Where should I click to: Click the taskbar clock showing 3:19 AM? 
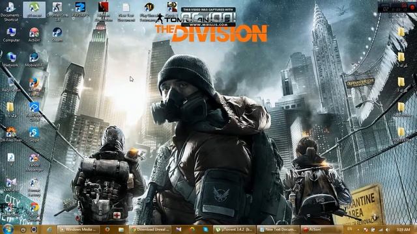pos(403,229)
